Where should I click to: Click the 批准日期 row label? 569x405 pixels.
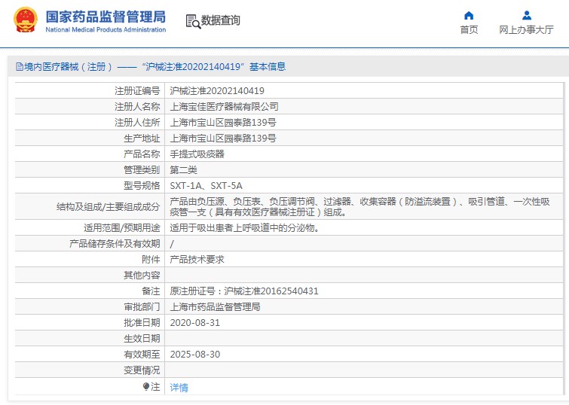click(x=142, y=323)
